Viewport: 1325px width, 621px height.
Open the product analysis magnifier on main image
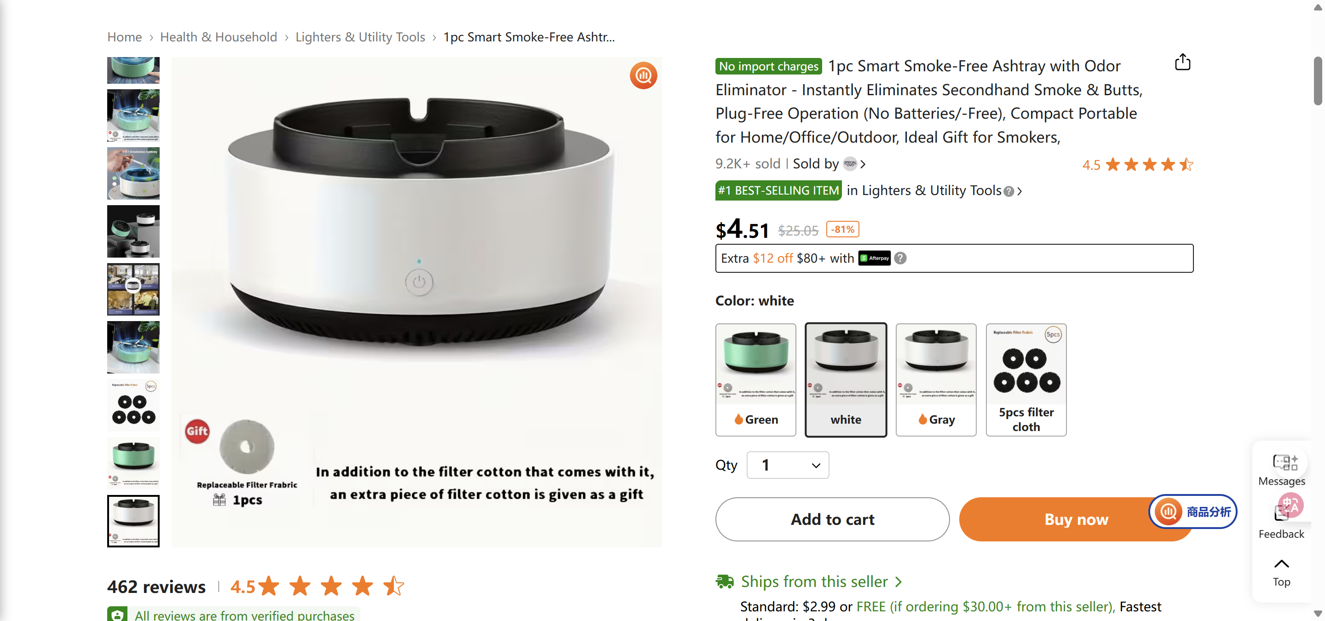tap(643, 75)
